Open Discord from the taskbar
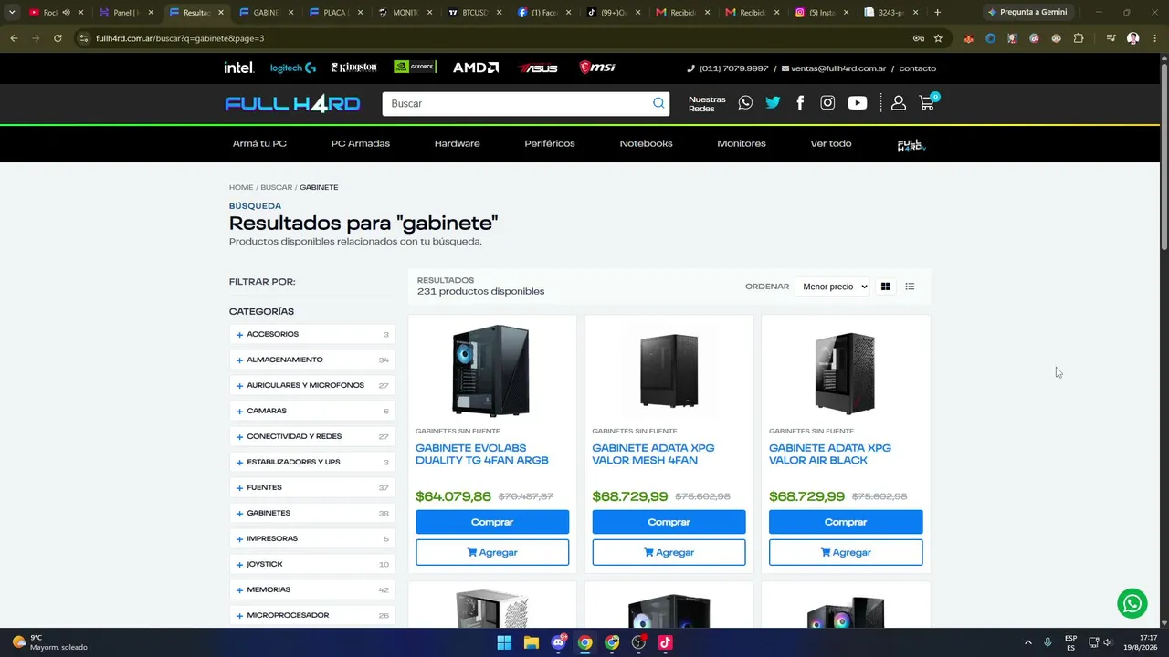 click(x=558, y=642)
